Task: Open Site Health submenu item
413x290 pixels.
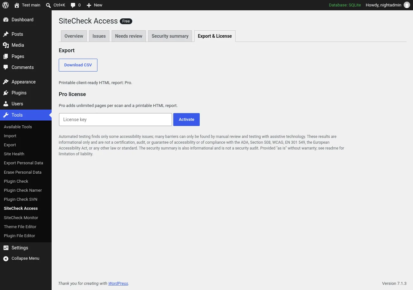Action: [x=14, y=154]
